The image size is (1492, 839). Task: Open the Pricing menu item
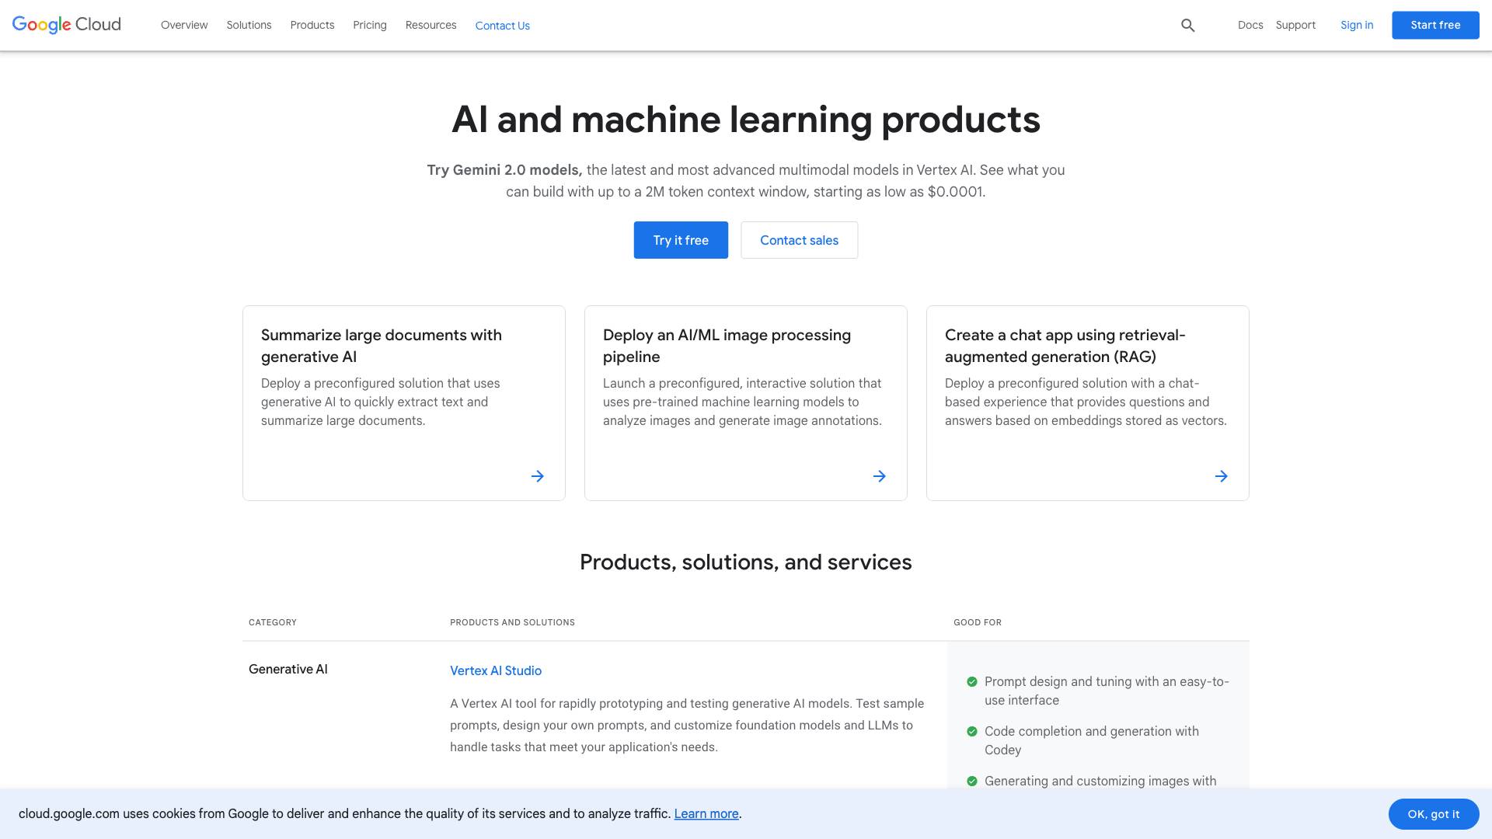[x=369, y=26]
